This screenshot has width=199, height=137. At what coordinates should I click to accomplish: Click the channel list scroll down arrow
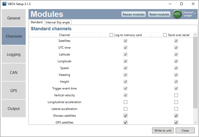pyautogui.click(x=195, y=123)
